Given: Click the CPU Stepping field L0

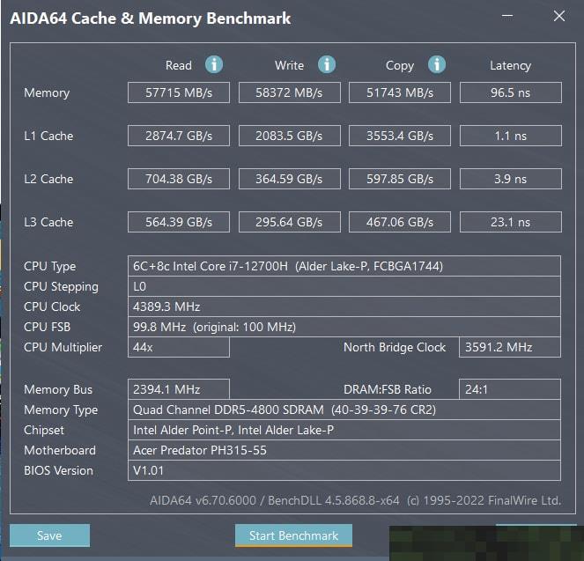Looking at the screenshot, I should 344,286.
